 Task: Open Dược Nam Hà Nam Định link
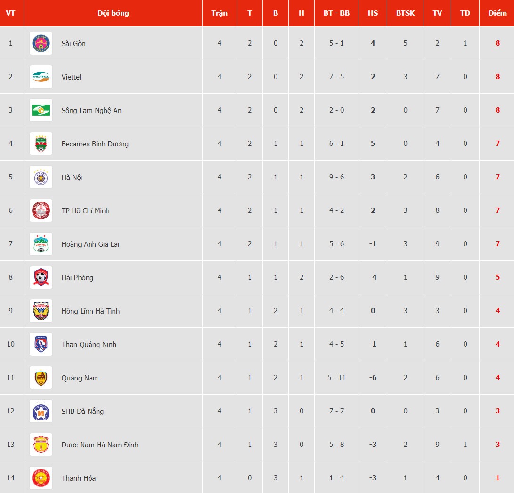click(100, 445)
